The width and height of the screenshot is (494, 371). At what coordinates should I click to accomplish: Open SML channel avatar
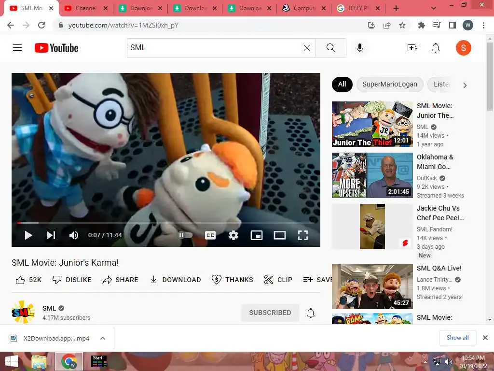(23, 313)
